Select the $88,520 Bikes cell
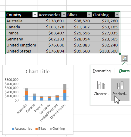This screenshot has height=137, width=131. click(x=79, y=21)
